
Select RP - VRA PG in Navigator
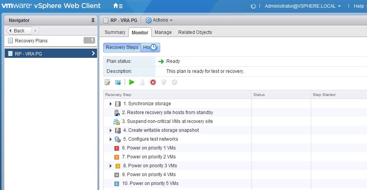(51, 54)
